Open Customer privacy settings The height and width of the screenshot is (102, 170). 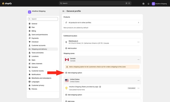[x=43, y=86]
